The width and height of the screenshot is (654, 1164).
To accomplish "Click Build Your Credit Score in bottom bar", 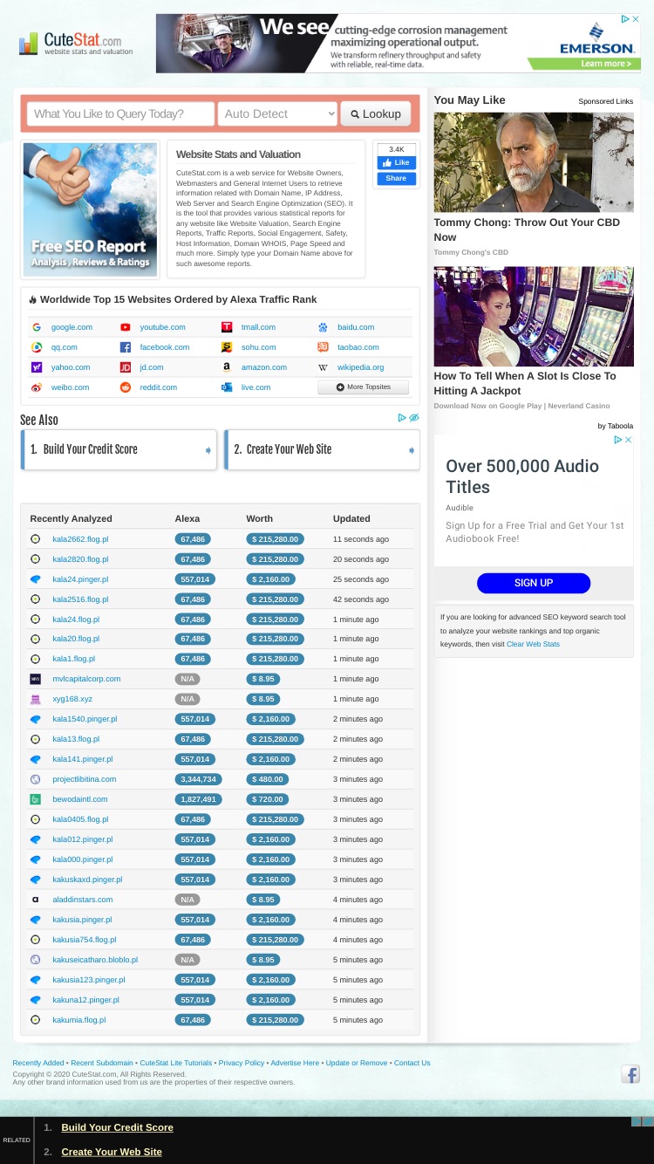I will click(x=117, y=1127).
